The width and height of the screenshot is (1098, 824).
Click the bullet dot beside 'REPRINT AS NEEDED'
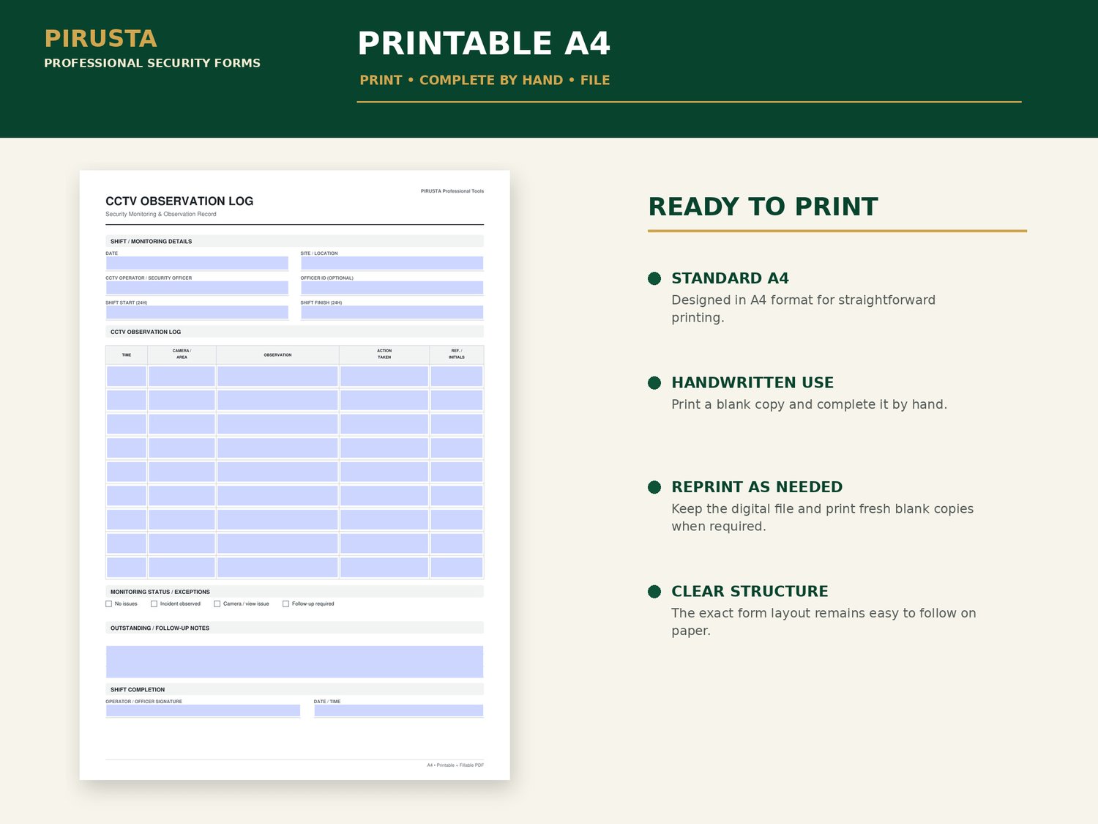[x=654, y=488]
